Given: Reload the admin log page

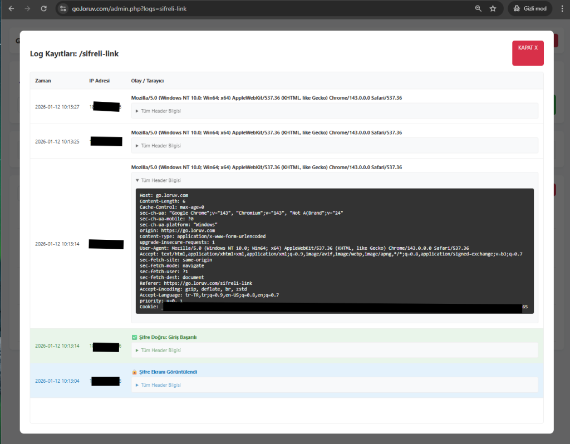Looking at the screenshot, I should point(44,9).
